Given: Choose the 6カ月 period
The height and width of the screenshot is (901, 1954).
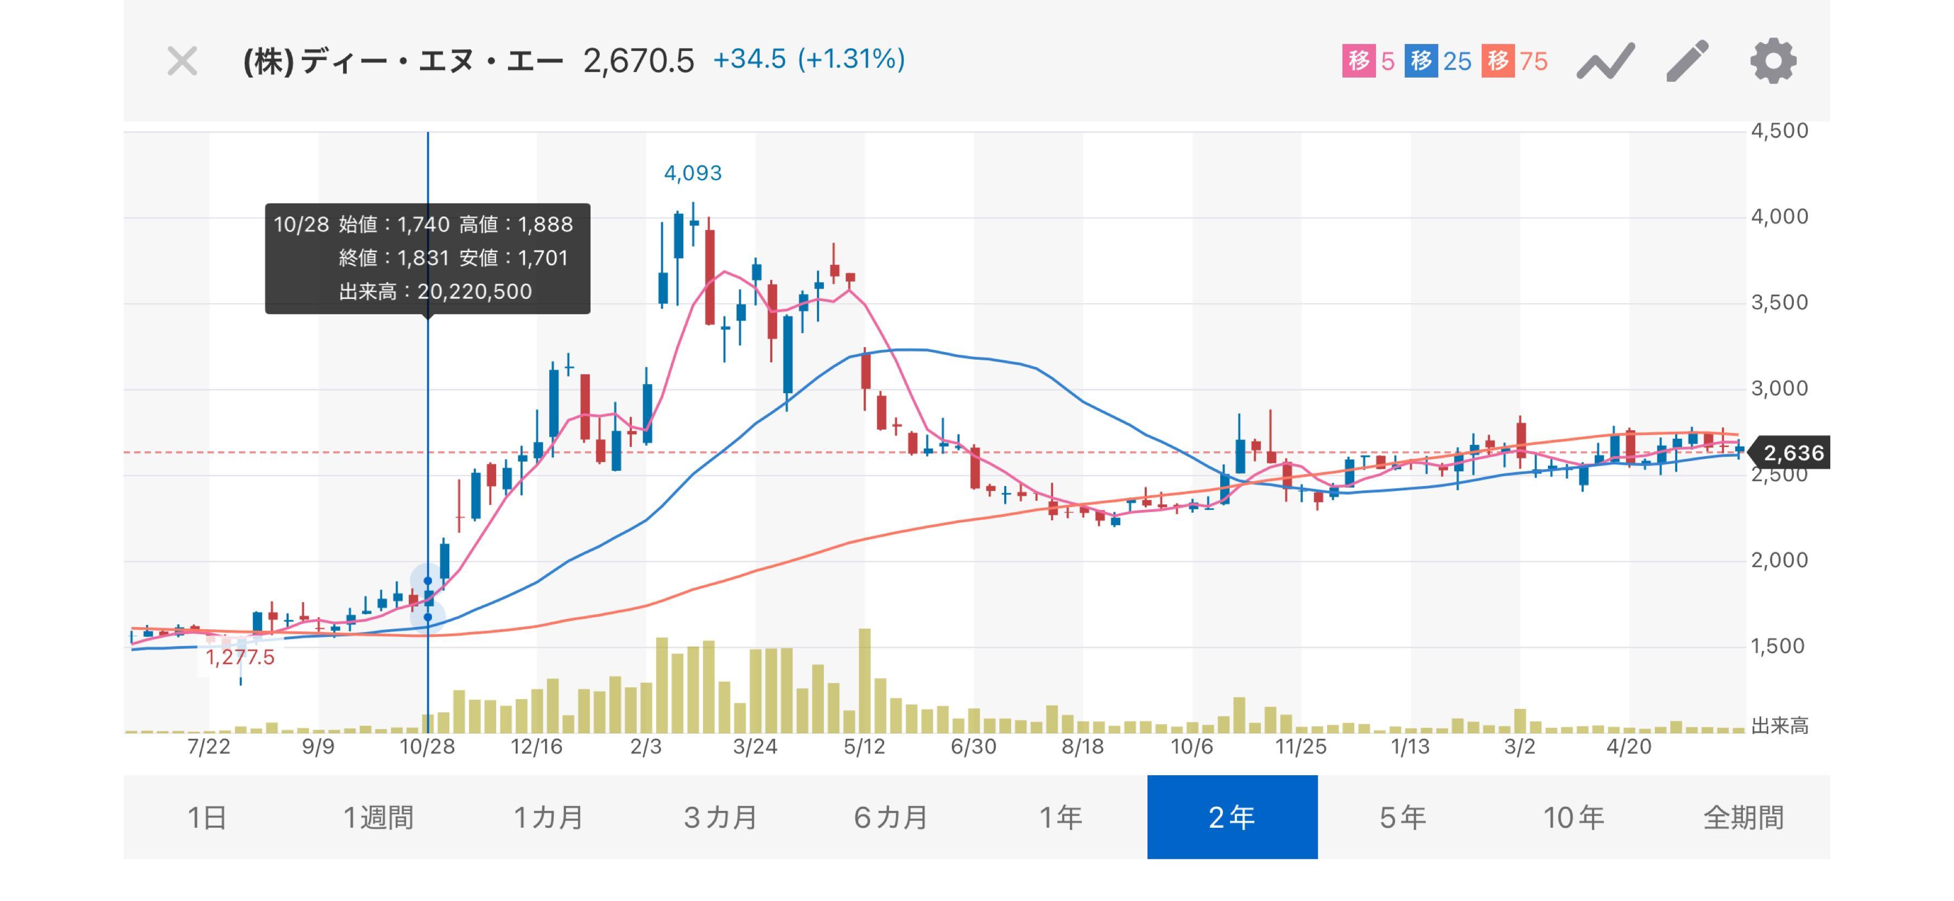Looking at the screenshot, I should pos(891,817).
